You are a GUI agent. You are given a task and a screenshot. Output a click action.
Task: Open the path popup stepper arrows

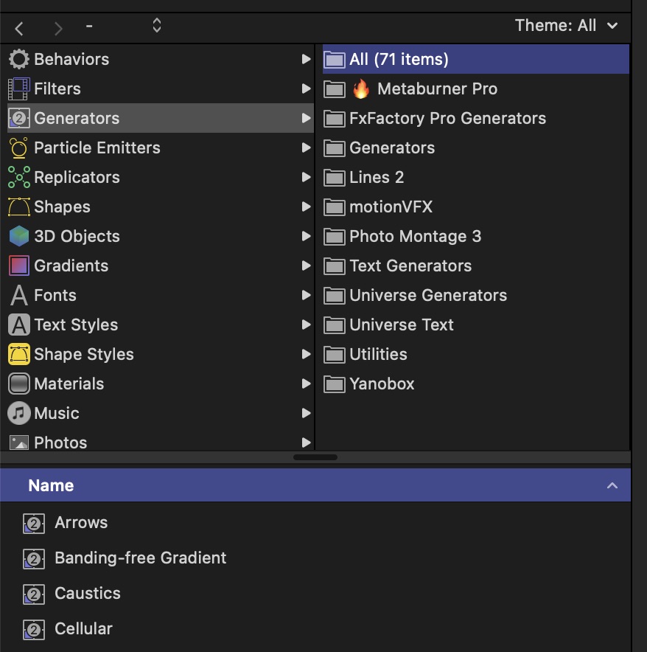[156, 26]
